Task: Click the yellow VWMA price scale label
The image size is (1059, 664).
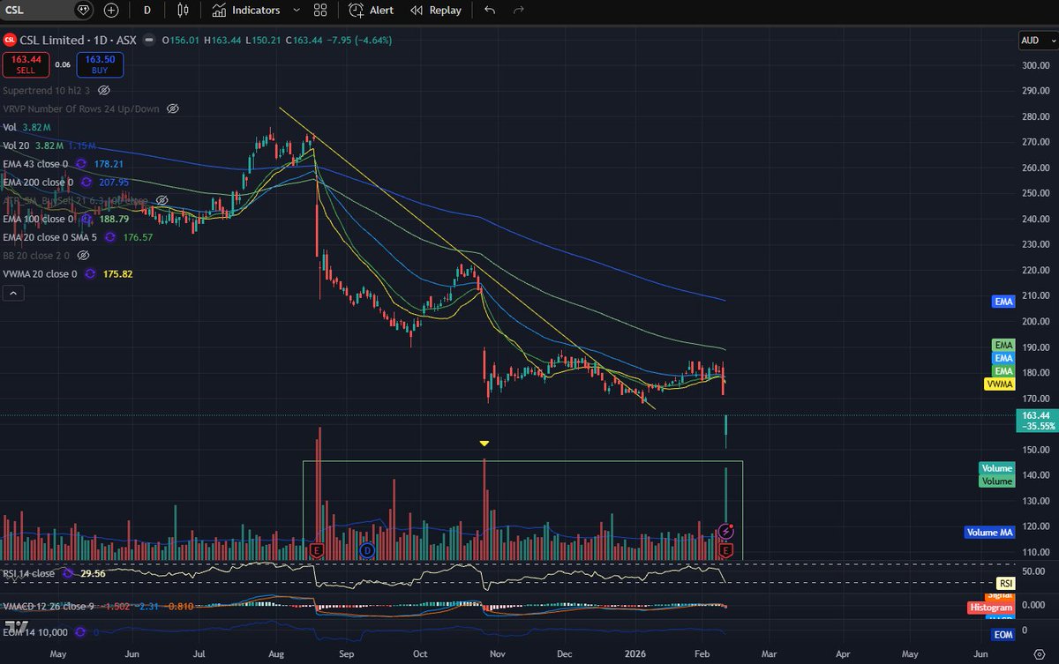Action: click(x=999, y=384)
